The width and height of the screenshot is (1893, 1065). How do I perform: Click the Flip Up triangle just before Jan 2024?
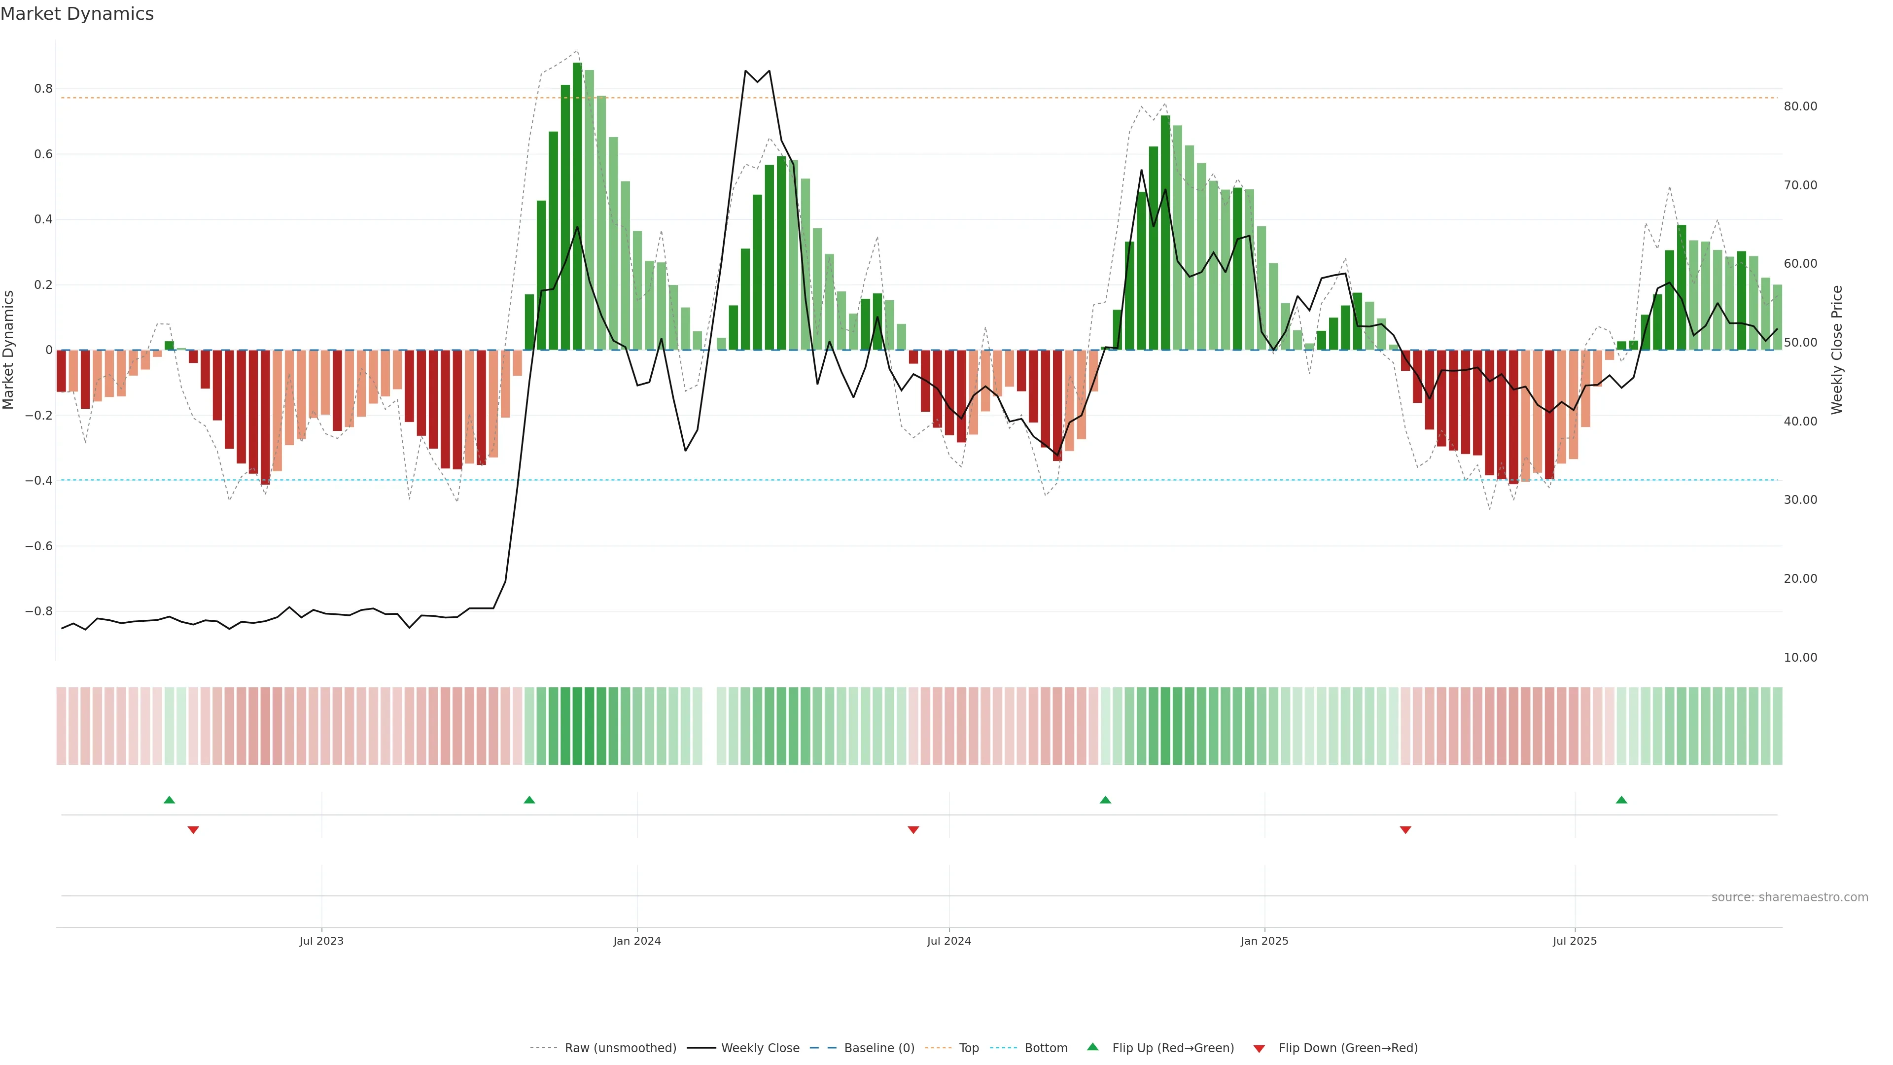tap(529, 800)
